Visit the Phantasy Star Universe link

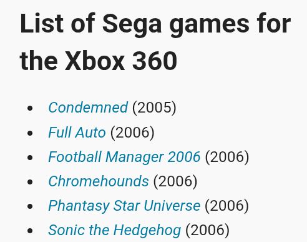[x=124, y=206]
